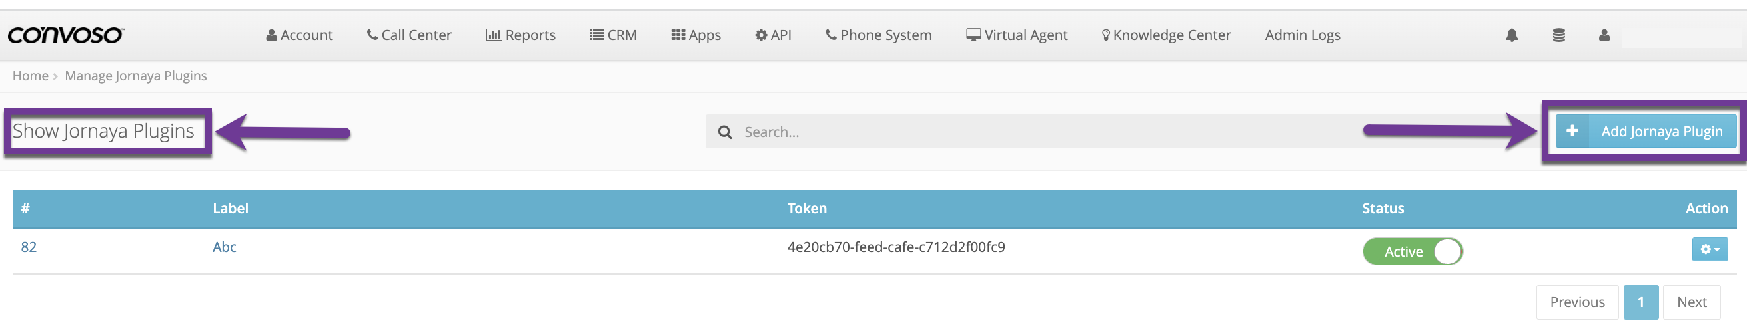Click the Previous page button
The height and width of the screenshot is (335, 1747).
pyautogui.click(x=1577, y=302)
